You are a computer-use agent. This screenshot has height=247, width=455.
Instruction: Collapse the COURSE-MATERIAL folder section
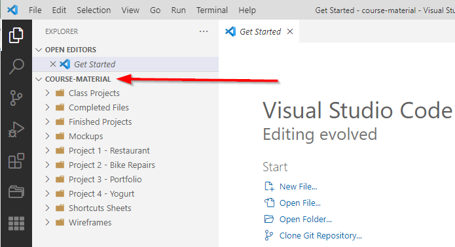[x=39, y=79]
